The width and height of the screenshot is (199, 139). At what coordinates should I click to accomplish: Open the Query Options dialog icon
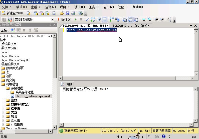pos(99,20)
